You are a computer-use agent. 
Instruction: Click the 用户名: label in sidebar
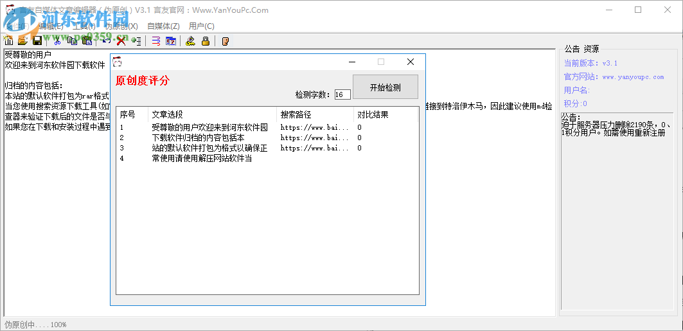pos(577,90)
